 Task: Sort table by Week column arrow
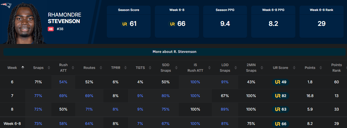(23, 68)
